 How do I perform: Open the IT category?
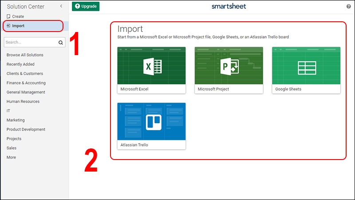tap(8, 111)
